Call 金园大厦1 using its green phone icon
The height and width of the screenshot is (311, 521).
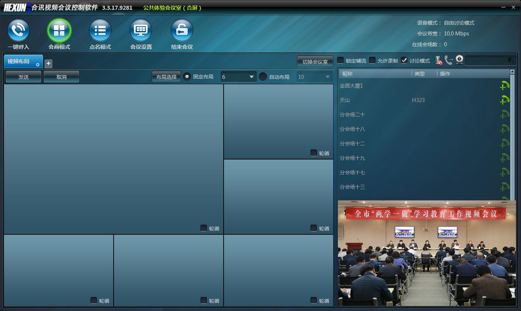(x=505, y=86)
